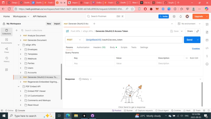Viewport: 211px width, 119px height.
Task: Open the Flows sidebar panel
Action: [7, 50]
